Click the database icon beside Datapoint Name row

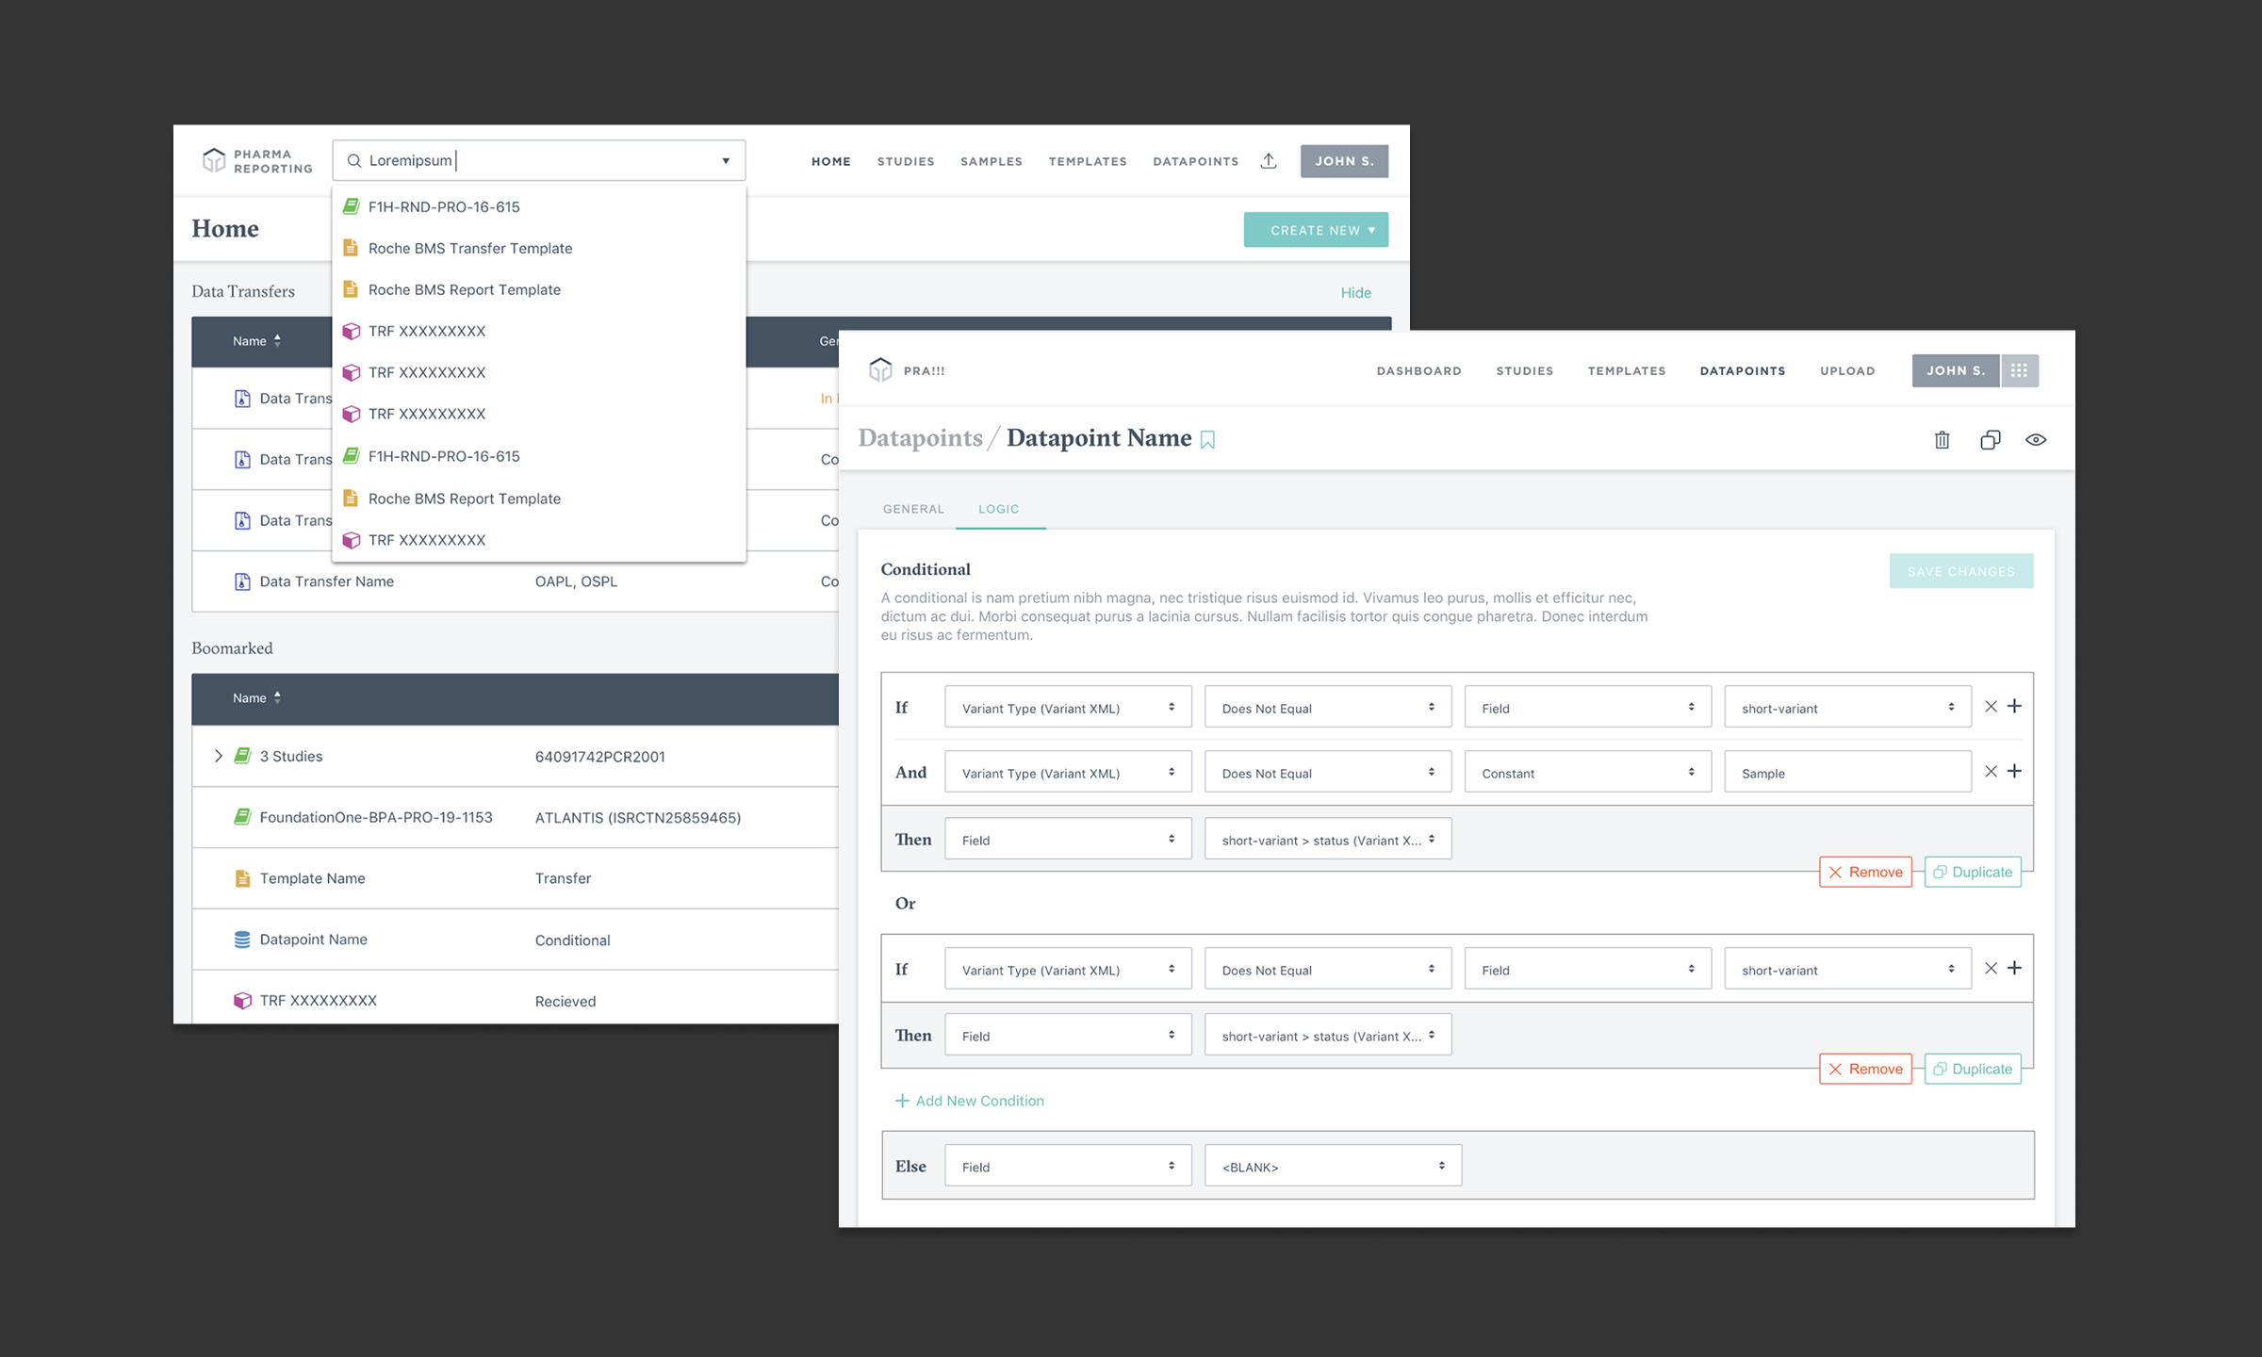(242, 940)
